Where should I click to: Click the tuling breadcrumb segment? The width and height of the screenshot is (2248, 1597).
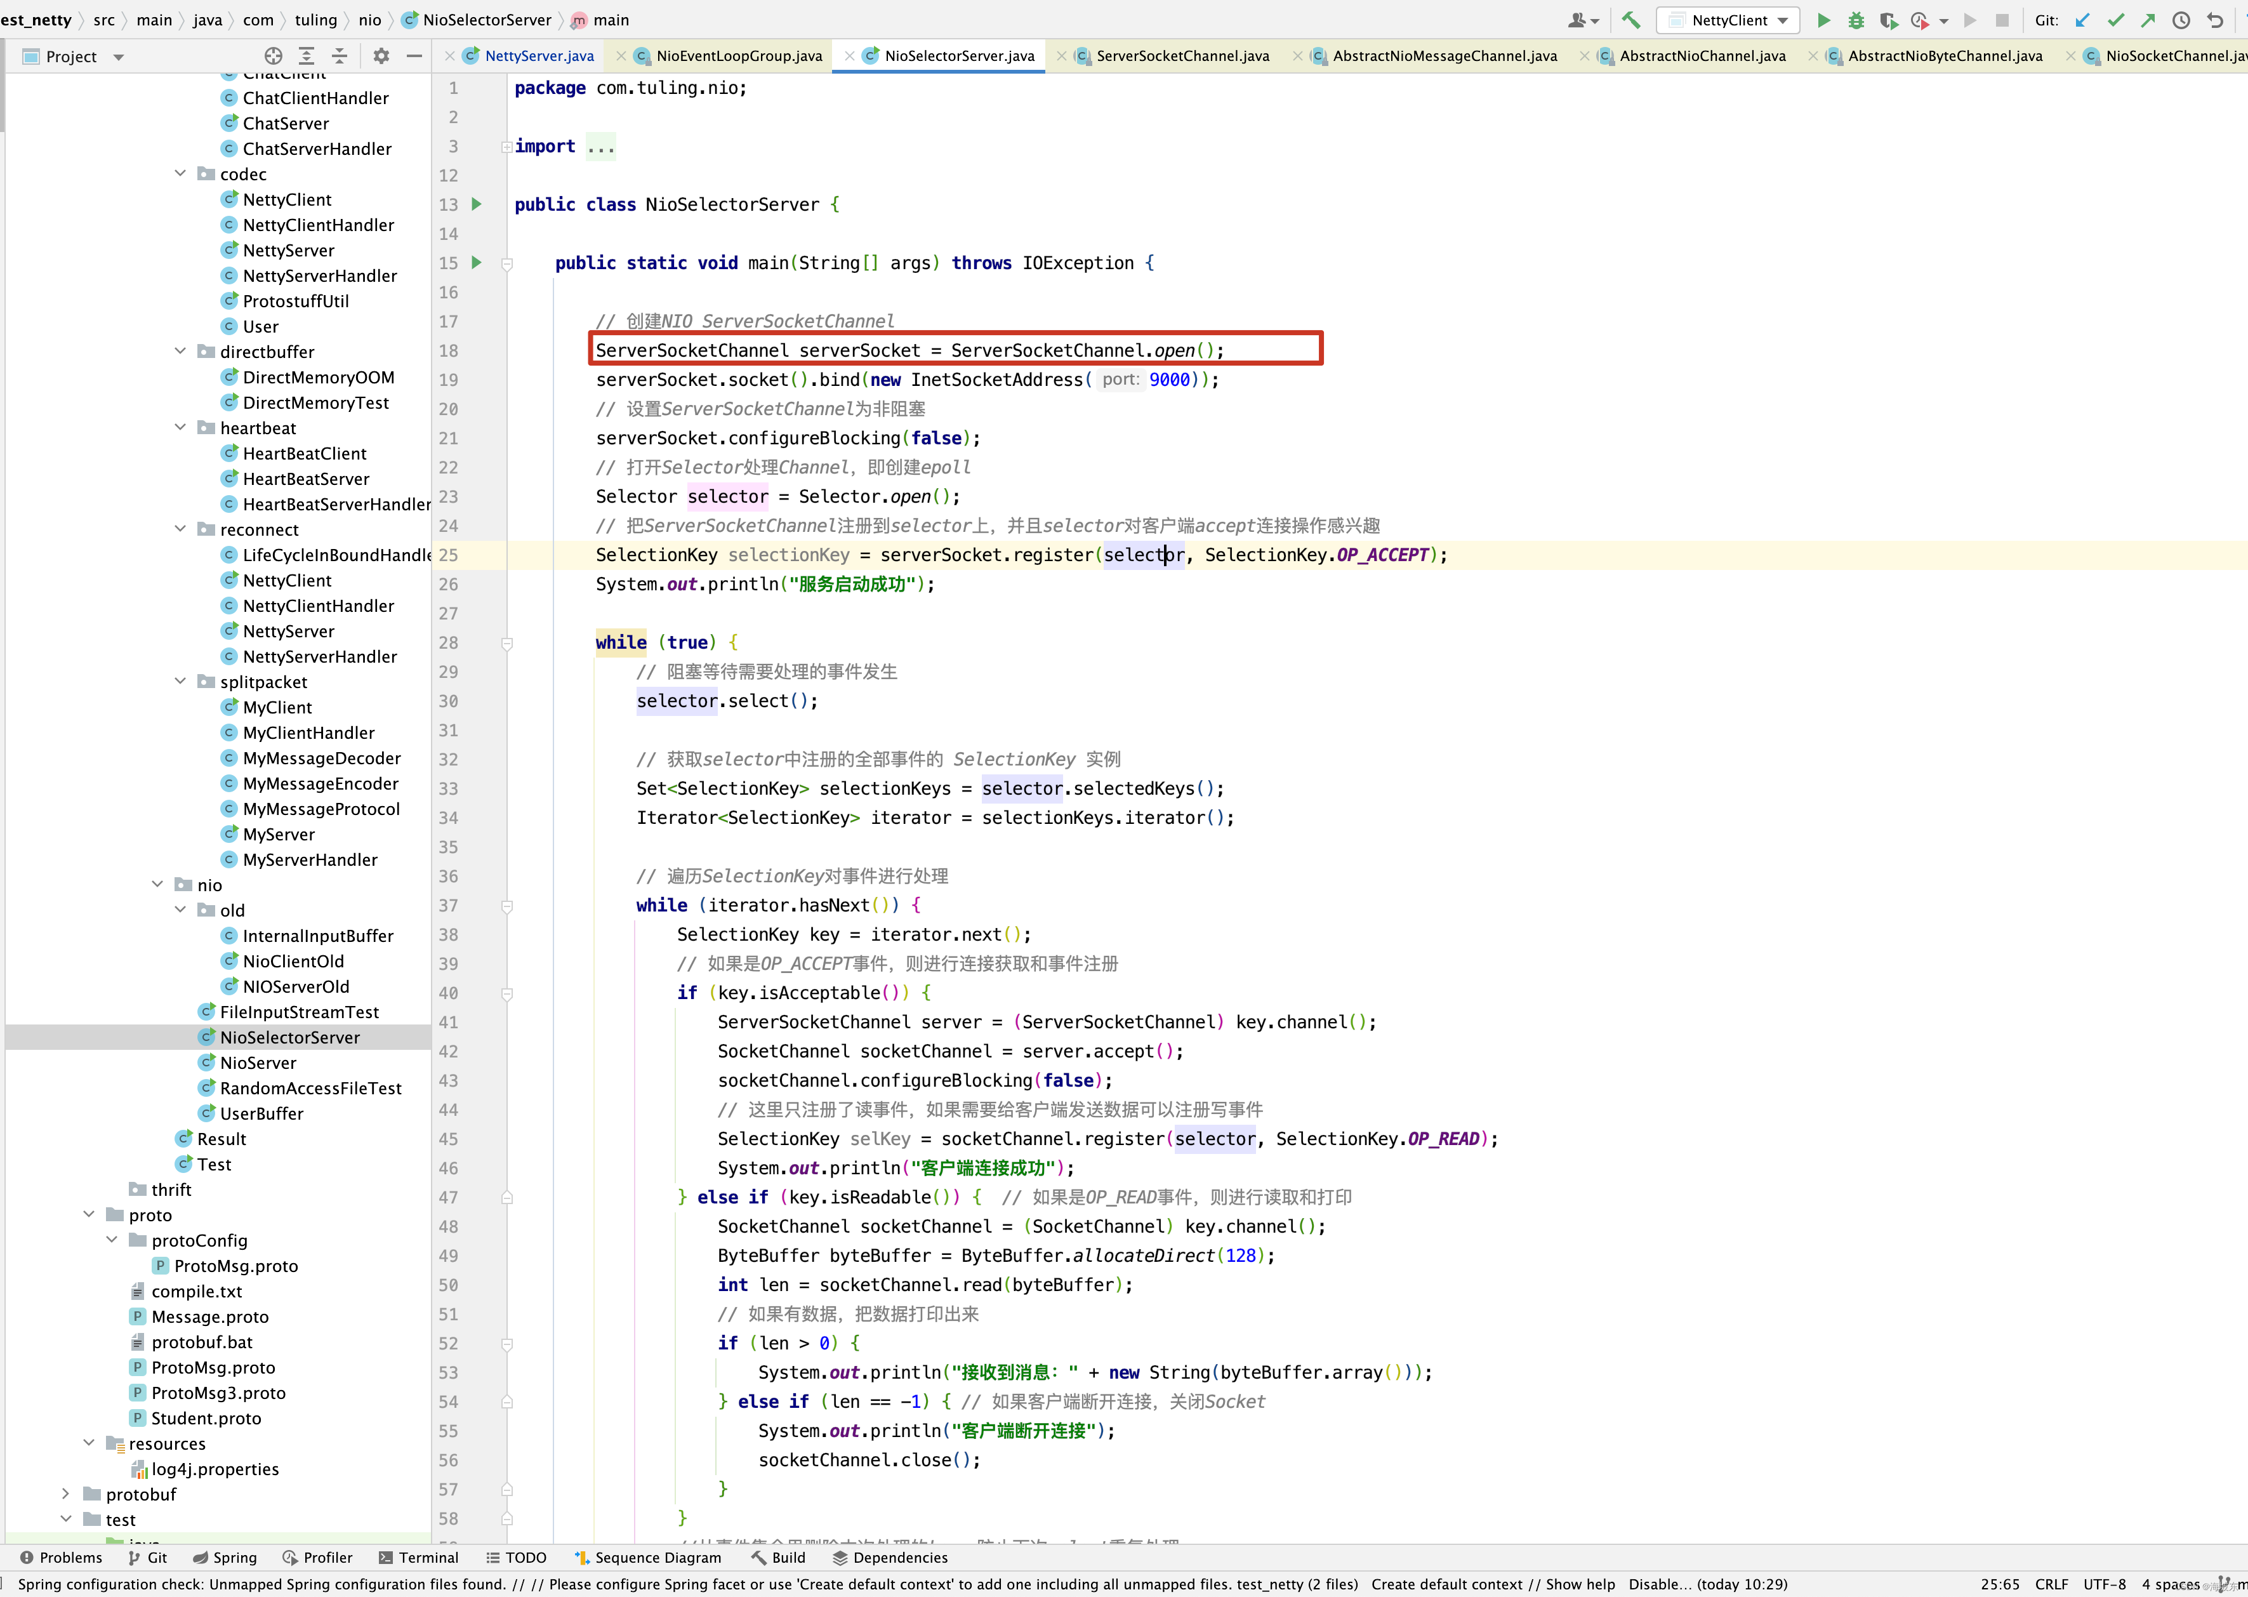point(315,20)
